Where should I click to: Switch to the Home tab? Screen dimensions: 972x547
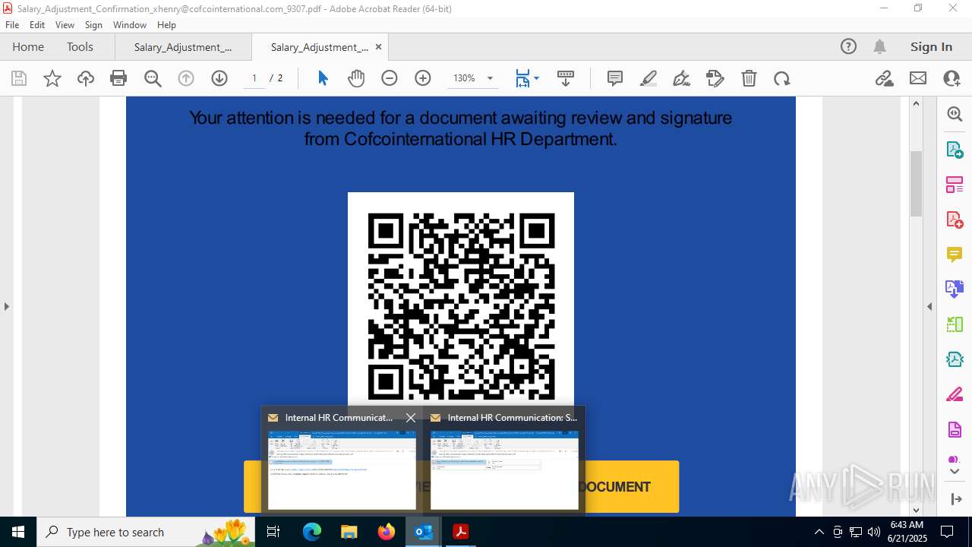28,46
